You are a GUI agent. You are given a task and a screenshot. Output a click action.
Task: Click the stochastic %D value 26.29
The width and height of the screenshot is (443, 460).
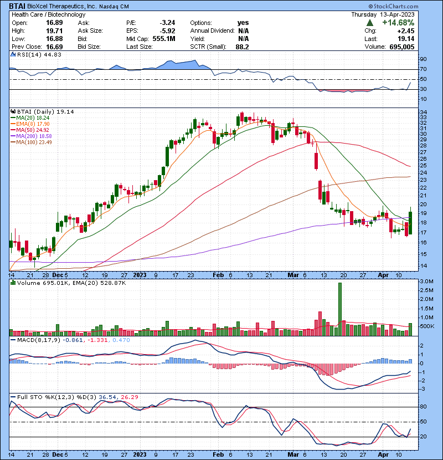(130, 397)
